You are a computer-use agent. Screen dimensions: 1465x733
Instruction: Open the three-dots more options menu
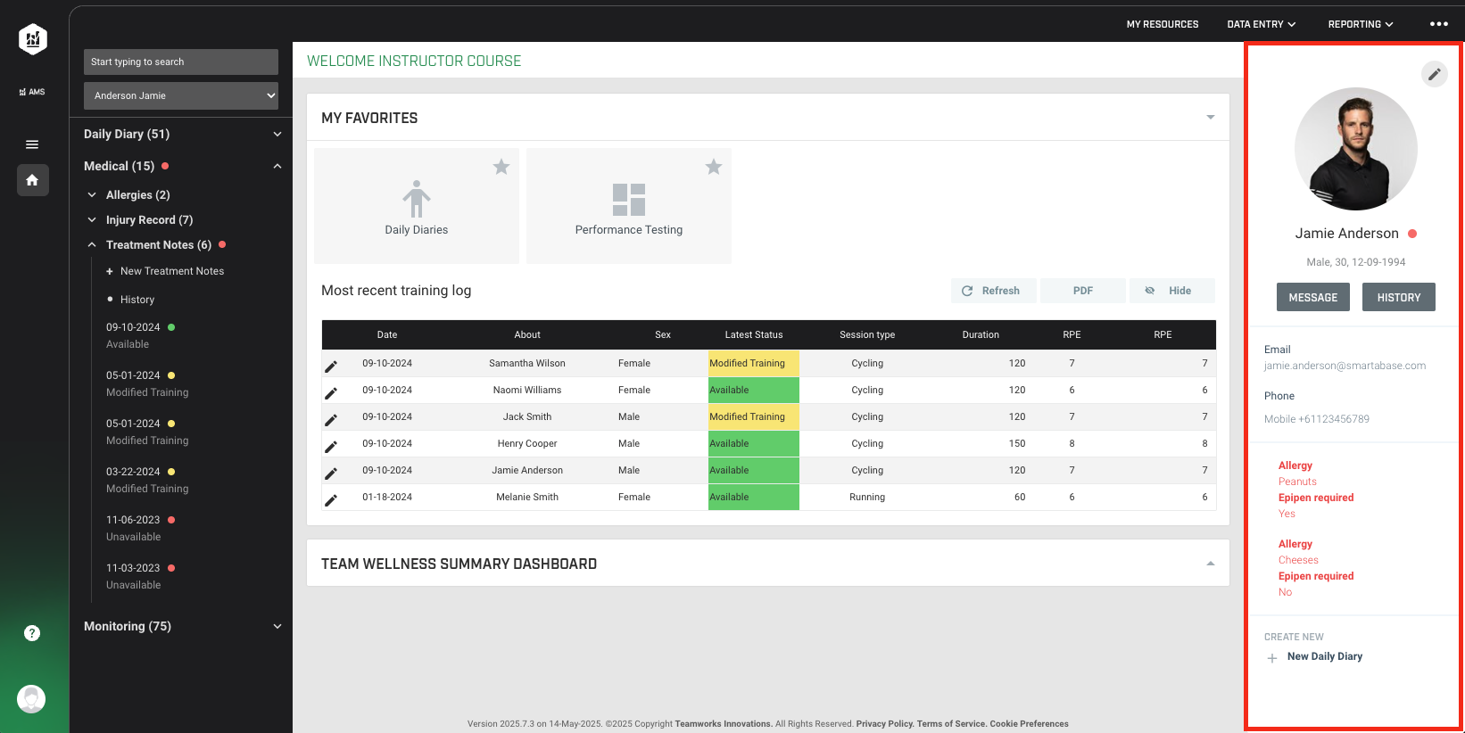click(1439, 24)
